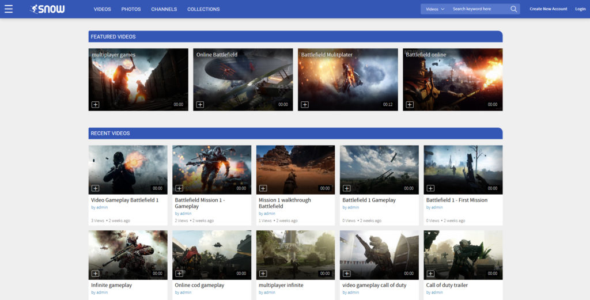The width and height of the screenshot is (590, 300).
Task: Click plus icon on Online cod gameplay thumbnail
Action: [x=179, y=274]
